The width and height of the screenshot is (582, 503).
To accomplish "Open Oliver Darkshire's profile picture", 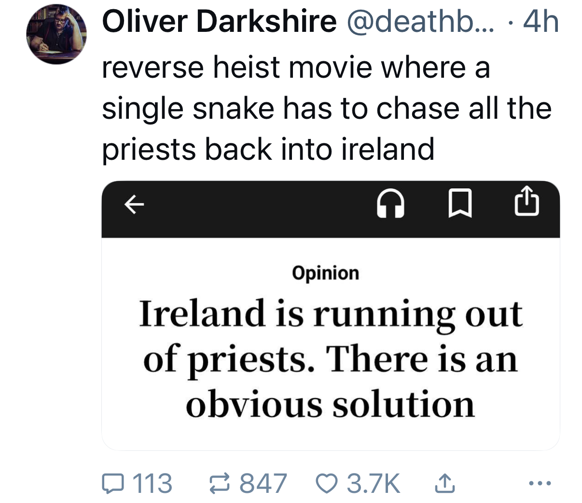I will 56,35.
